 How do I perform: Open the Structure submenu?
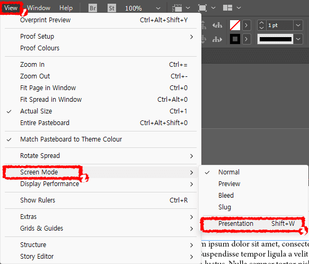coord(101,245)
